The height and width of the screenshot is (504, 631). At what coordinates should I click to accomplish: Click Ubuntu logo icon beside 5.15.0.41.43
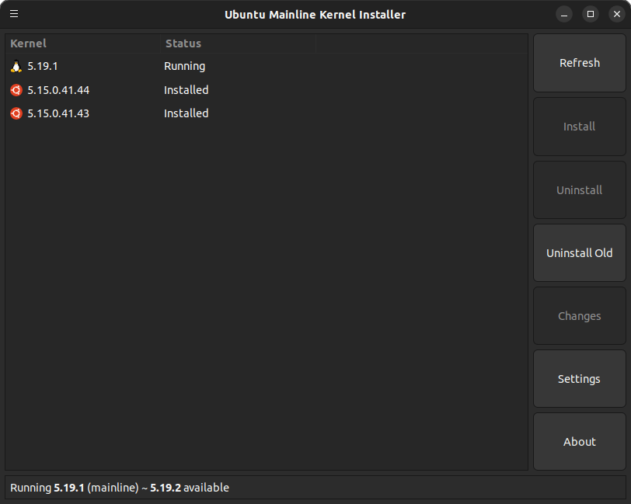[x=16, y=113]
